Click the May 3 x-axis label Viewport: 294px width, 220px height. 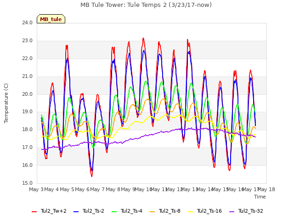(36, 189)
